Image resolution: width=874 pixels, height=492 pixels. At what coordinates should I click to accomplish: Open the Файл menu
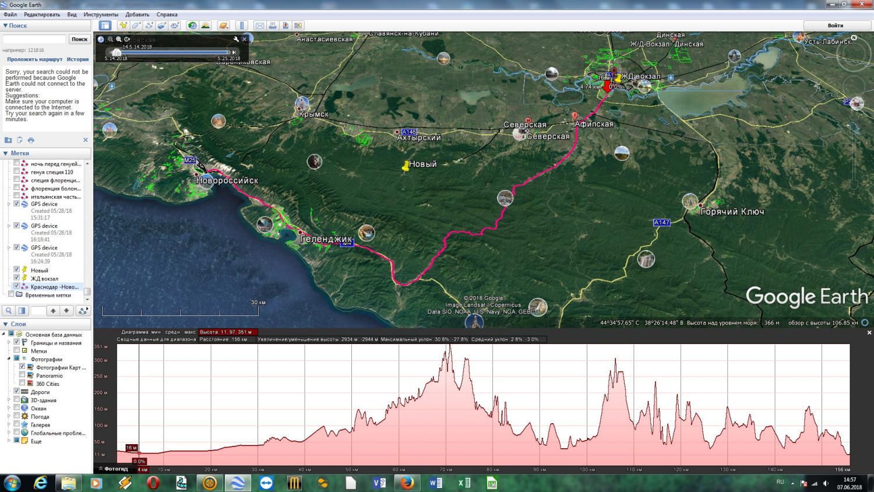(x=10, y=15)
